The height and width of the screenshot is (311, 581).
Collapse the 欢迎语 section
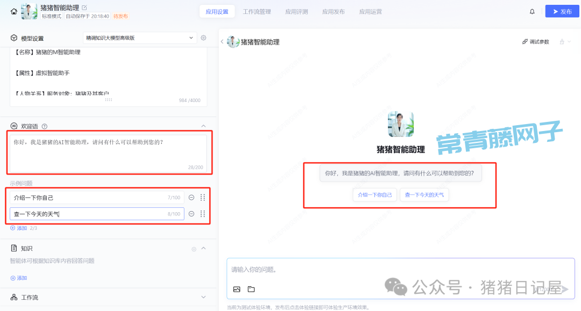coord(203,126)
